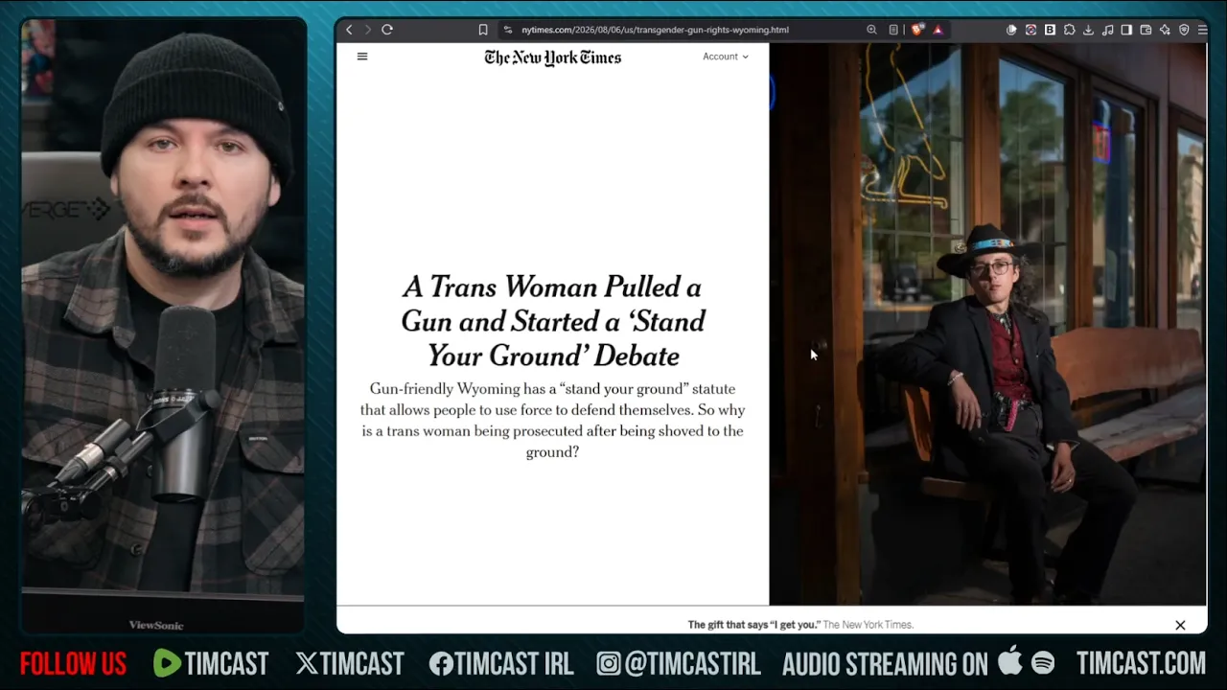The image size is (1227, 690).
Task: Open the extension icon left of the red circular one
Action: [1011, 30]
